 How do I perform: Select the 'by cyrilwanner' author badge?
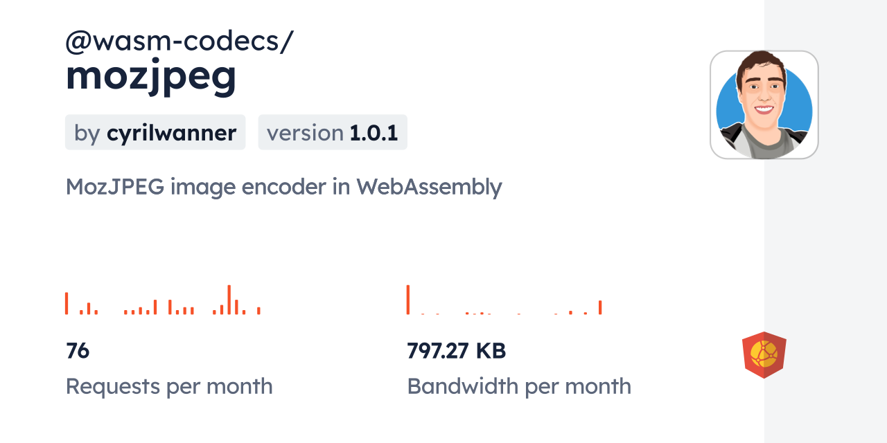155,132
